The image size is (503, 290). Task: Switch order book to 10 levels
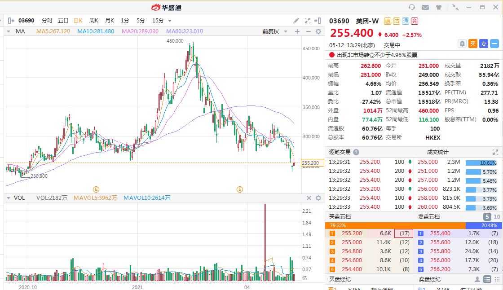click(497, 216)
